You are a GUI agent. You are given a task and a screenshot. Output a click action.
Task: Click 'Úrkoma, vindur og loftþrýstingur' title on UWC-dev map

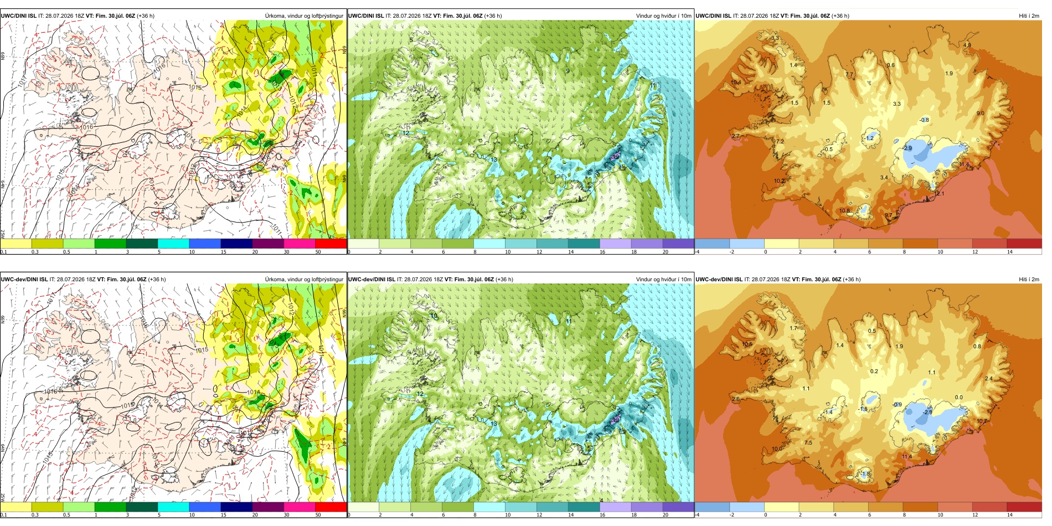tap(304, 280)
